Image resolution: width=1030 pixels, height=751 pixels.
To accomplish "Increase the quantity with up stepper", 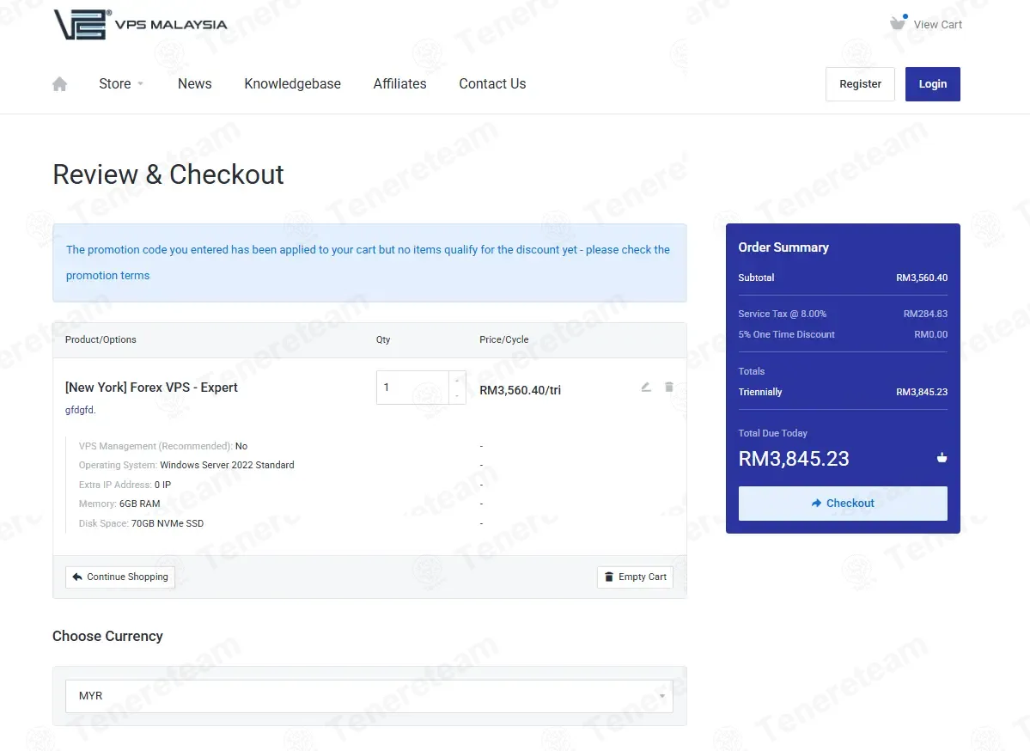I will click(457, 380).
